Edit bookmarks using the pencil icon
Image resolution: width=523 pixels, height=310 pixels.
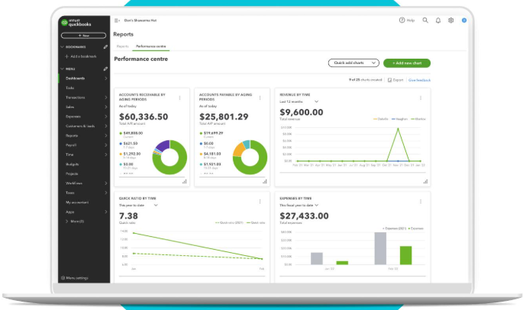coord(106,46)
